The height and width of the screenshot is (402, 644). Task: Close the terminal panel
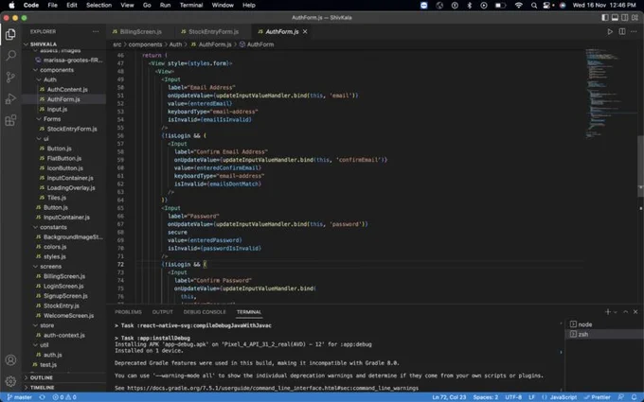[x=635, y=312]
